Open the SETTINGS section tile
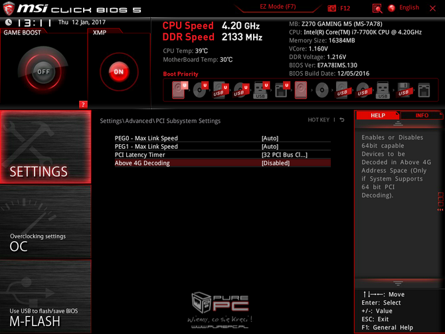The width and height of the screenshot is (445, 334). (45, 147)
